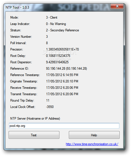The height and width of the screenshot is (156, 131).
Task: Select Reference Timestamp 6:14:55 PM value
Action: coord(62,75)
